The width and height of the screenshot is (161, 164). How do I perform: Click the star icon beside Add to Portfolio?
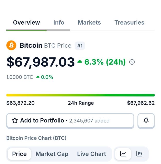point(15,120)
